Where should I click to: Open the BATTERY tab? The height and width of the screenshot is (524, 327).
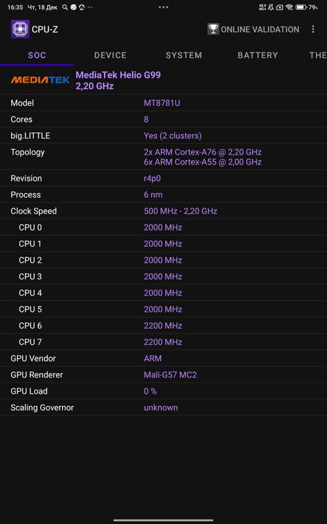(x=257, y=55)
